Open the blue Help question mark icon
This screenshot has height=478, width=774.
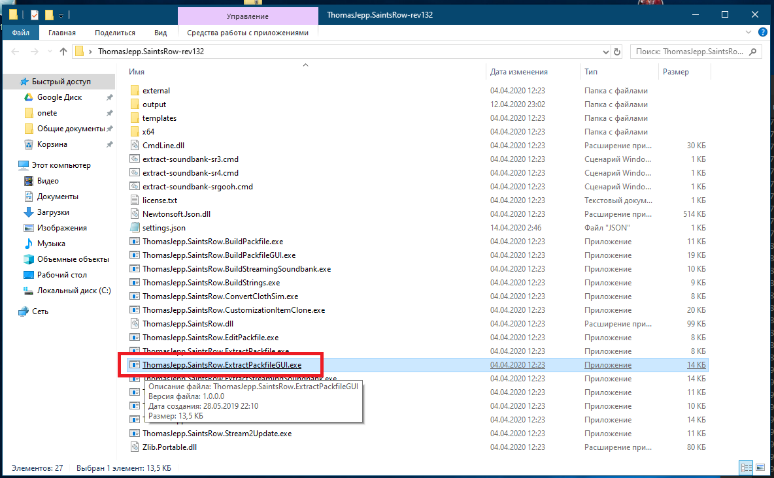pos(763,32)
